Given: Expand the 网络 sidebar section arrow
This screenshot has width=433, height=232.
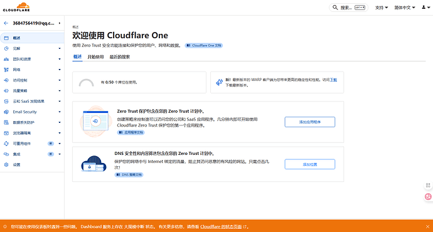Looking at the screenshot, I should click(60, 70).
